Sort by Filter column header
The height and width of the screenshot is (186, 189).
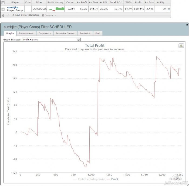[x=39, y=2]
